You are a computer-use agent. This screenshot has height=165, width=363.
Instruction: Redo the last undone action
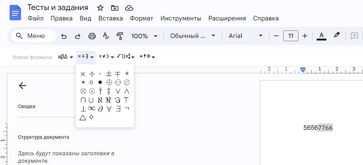(x=78, y=36)
